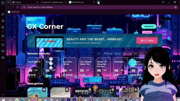Click the GET IT NOW button
This screenshot has width=180, height=101.
pos(147,40)
